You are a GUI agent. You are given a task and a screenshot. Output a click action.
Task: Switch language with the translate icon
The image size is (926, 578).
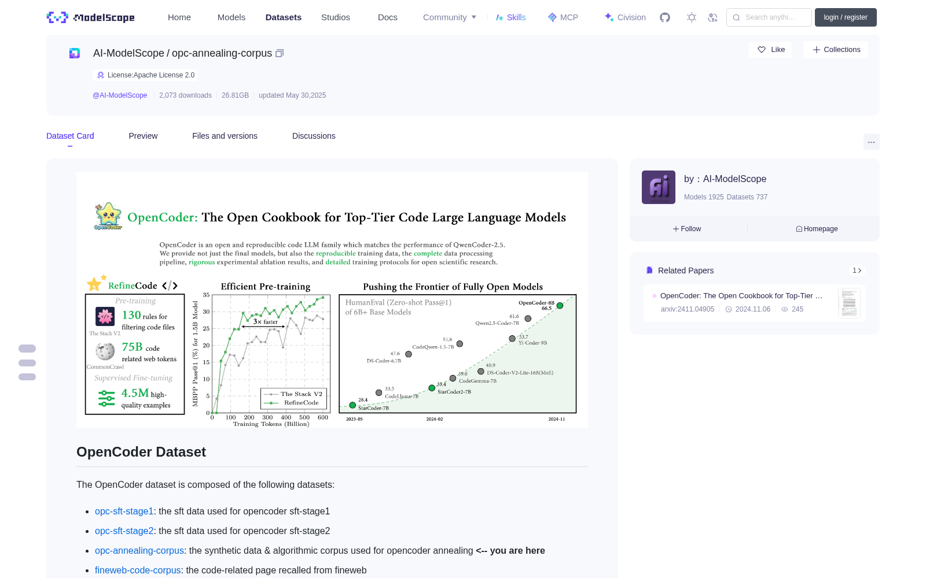tap(713, 17)
